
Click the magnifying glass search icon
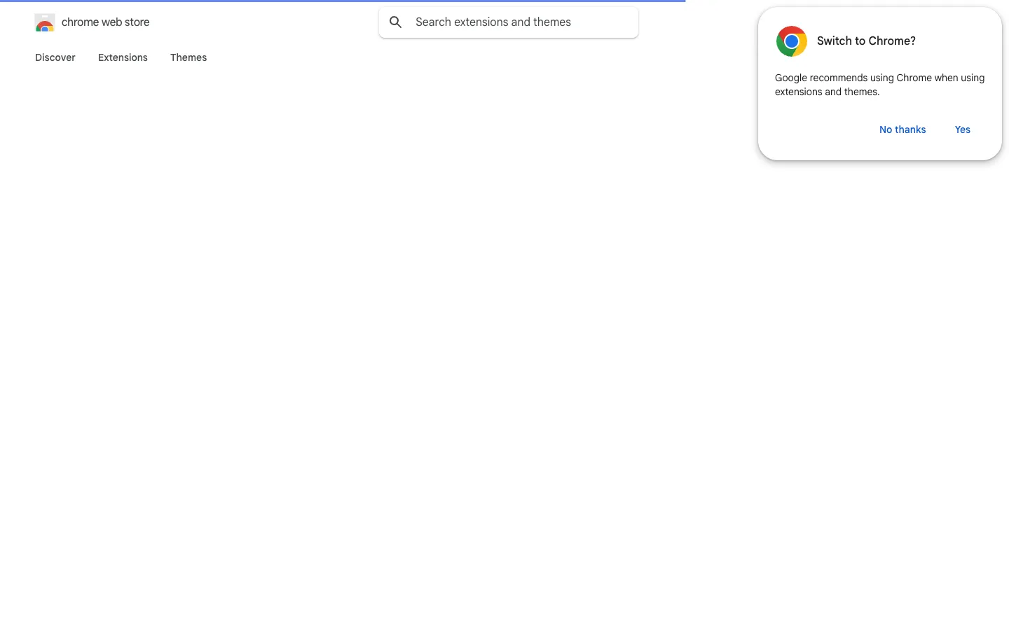point(396,22)
